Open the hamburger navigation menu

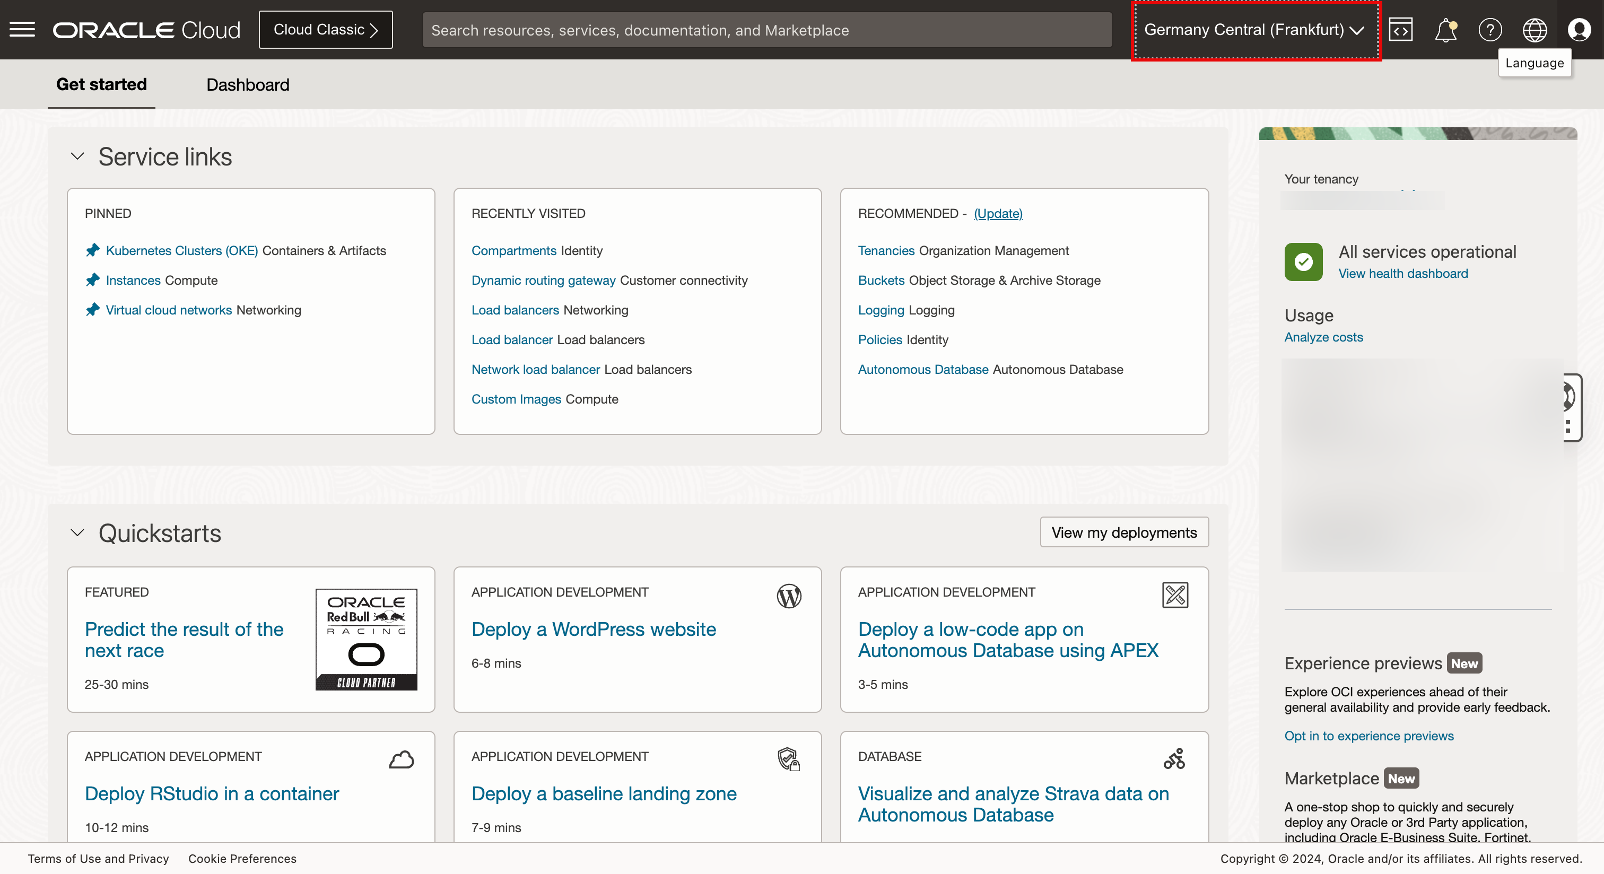22,30
